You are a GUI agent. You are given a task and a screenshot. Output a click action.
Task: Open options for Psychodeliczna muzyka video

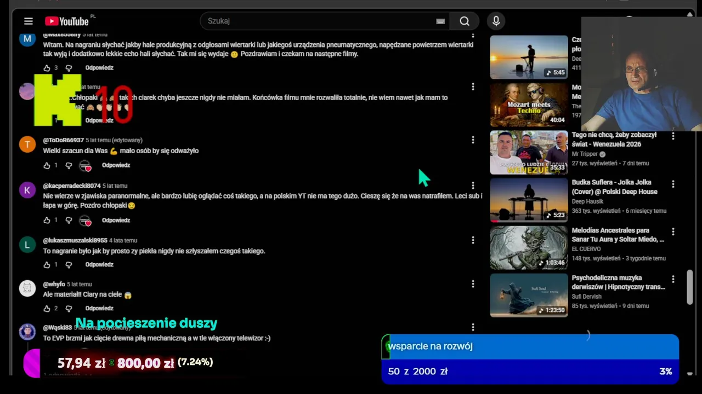pyautogui.click(x=673, y=279)
